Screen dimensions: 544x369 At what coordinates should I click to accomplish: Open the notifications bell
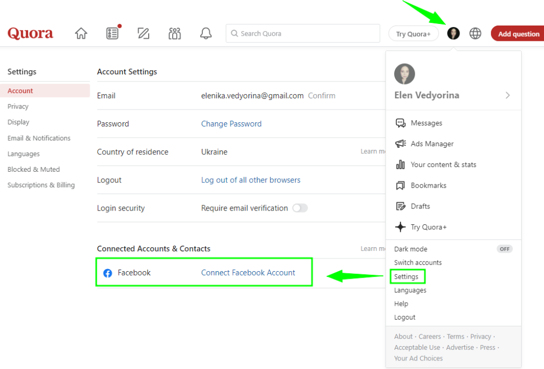(206, 33)
